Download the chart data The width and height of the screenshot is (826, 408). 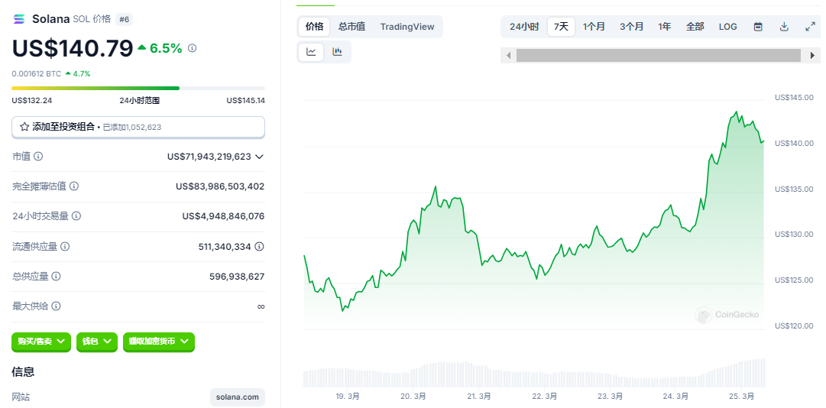[784, 27]
